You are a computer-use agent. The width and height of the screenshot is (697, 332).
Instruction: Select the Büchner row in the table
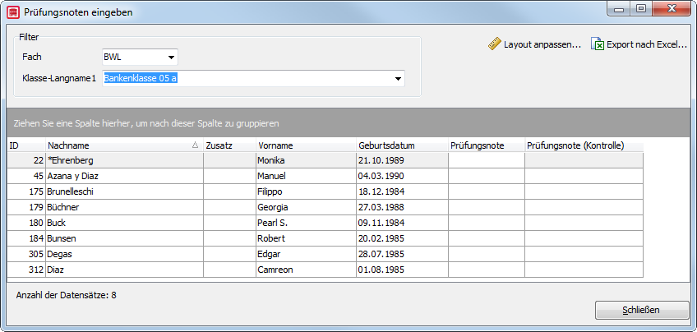tap(325, 207)
